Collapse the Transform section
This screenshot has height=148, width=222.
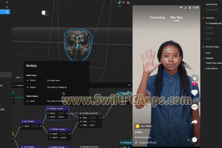click(x=203, y=18)
